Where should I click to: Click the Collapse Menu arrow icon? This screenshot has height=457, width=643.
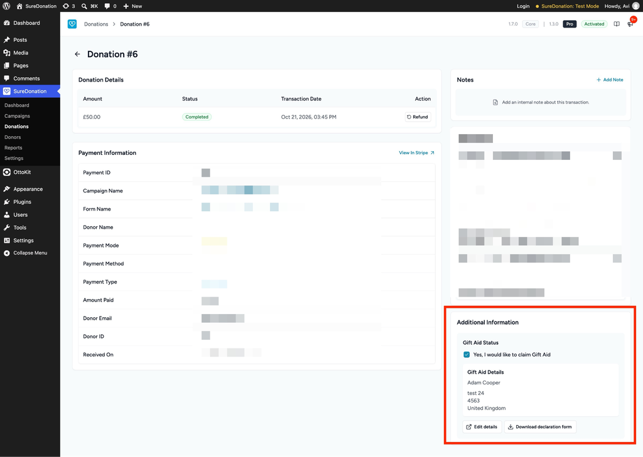(6, 253)
